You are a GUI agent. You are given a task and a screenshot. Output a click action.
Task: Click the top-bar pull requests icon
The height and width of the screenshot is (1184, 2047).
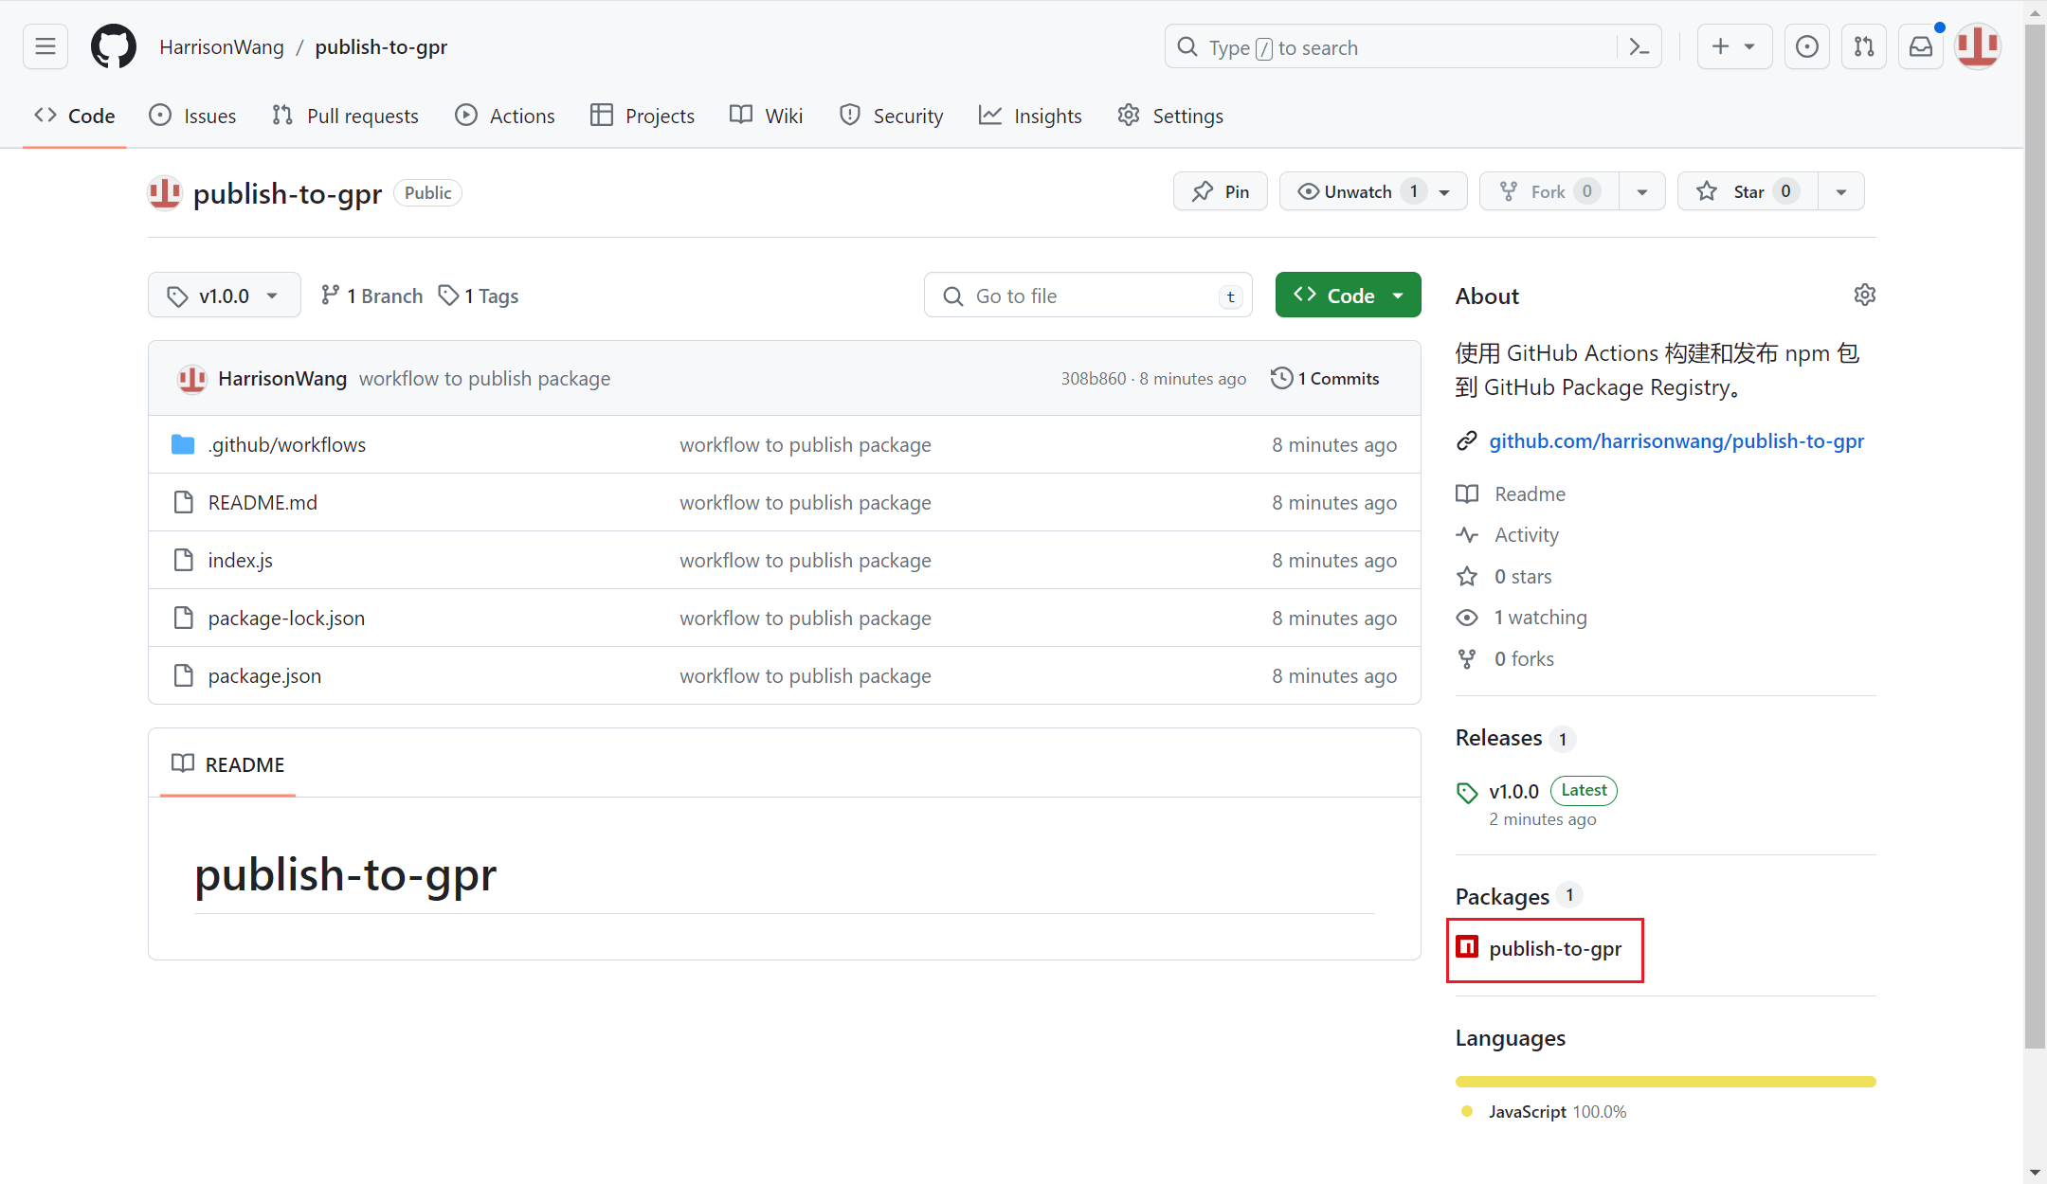(1864, 46)
